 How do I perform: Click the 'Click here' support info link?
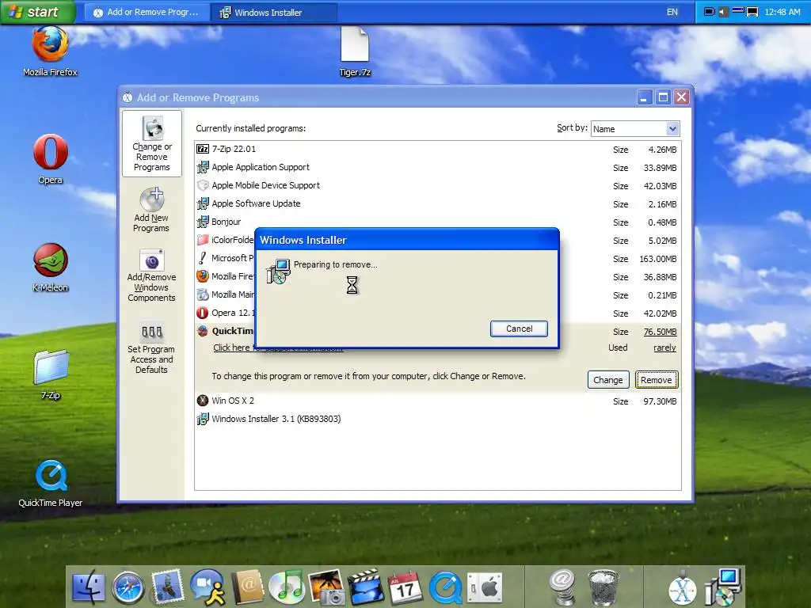(234, 348)
